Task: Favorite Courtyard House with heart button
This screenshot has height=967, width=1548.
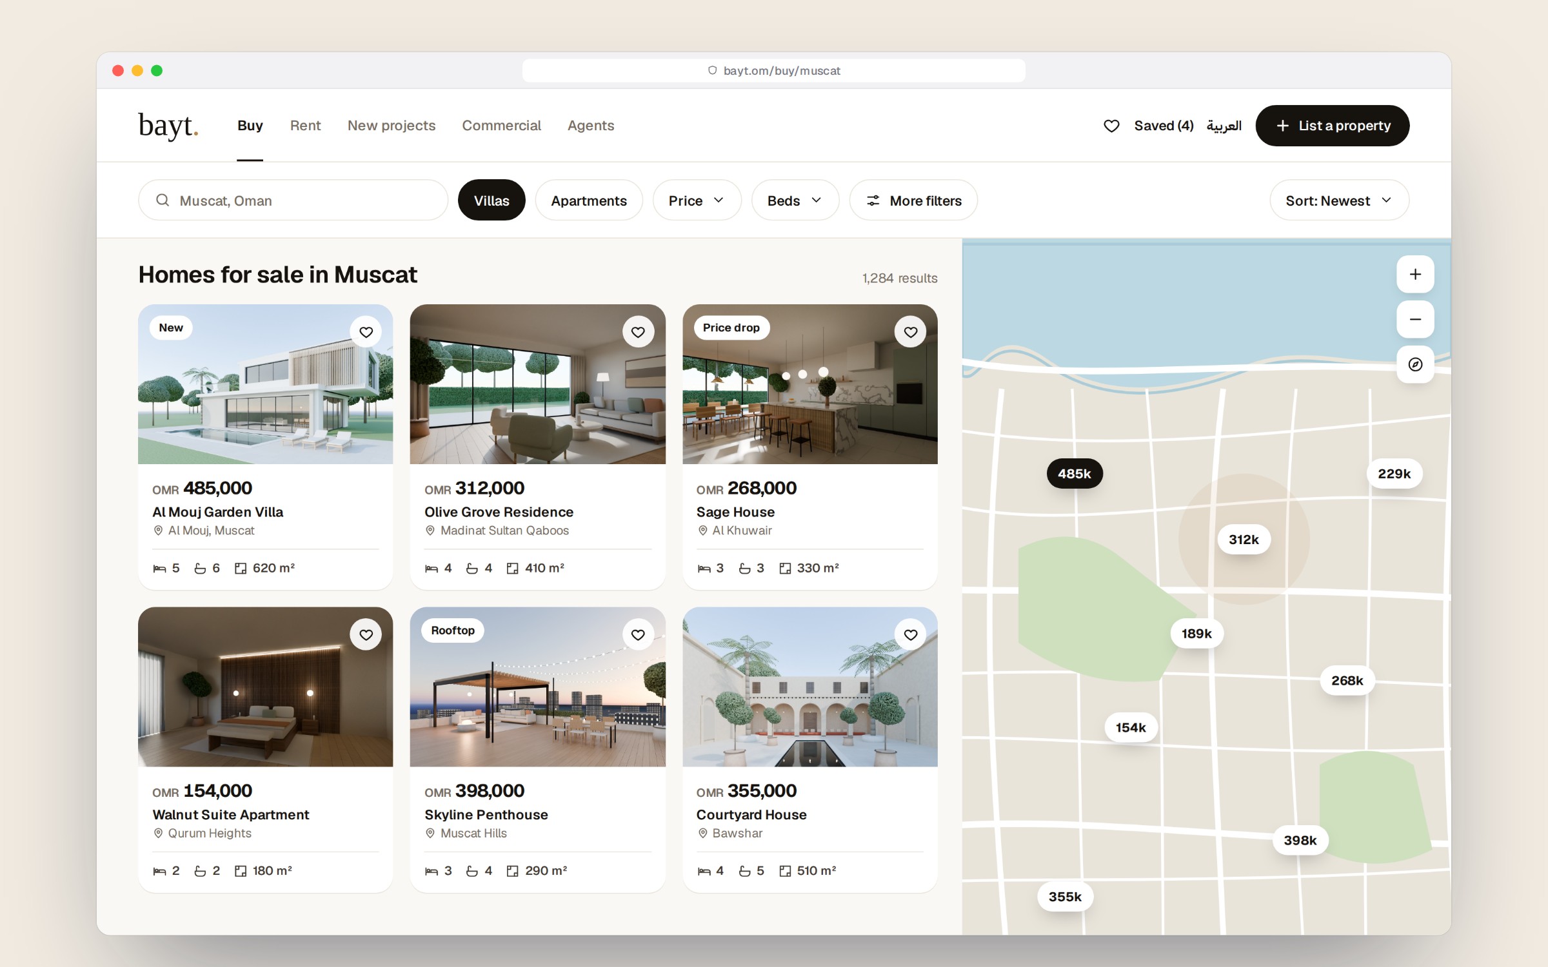Action: 910,635
